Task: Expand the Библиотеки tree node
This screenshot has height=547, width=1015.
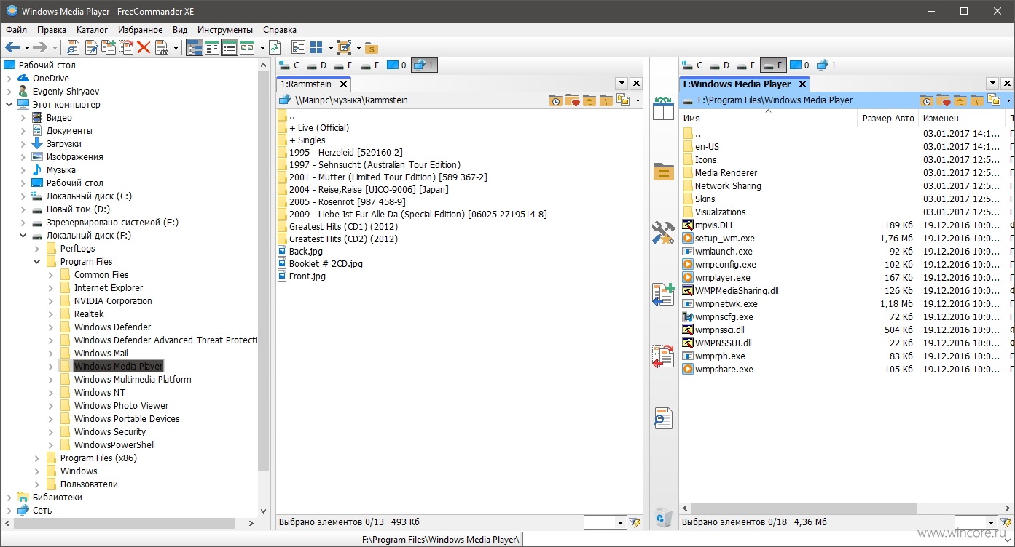Action: pos(9,498)
